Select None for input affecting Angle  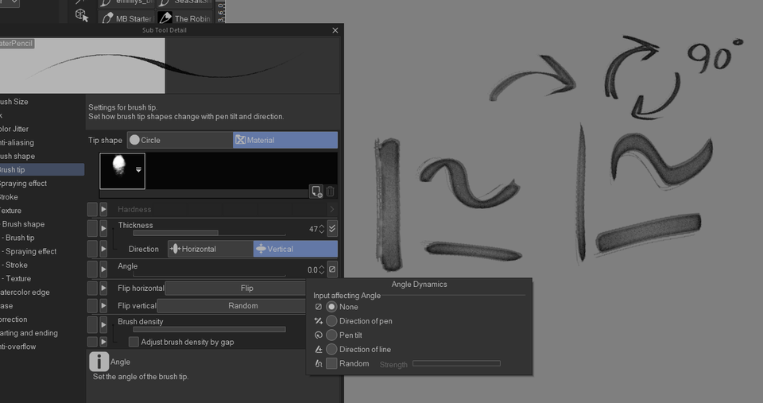331,307
